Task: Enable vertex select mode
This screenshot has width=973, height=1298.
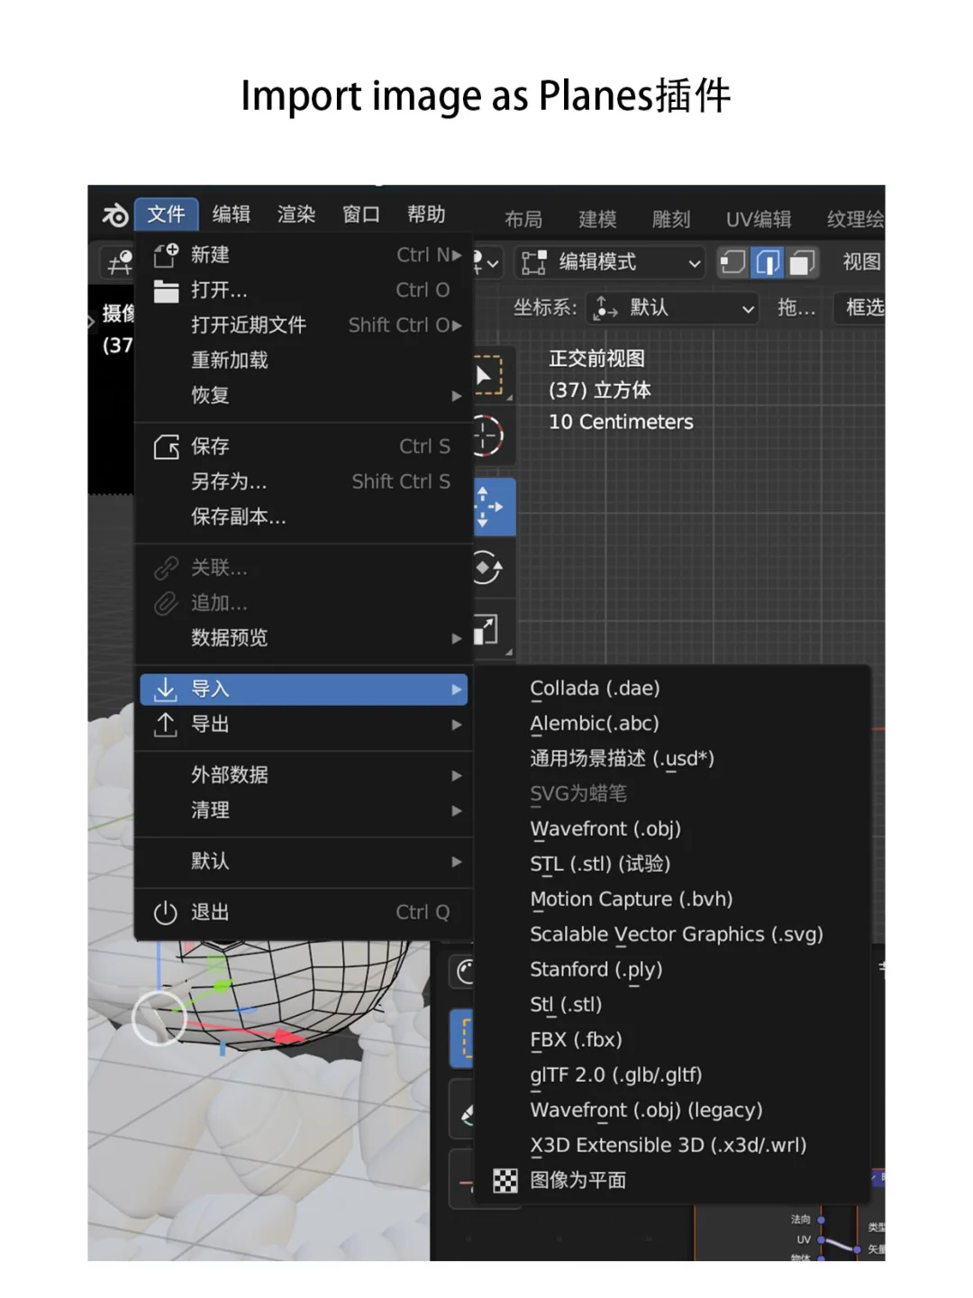Action: click(732, 262)
